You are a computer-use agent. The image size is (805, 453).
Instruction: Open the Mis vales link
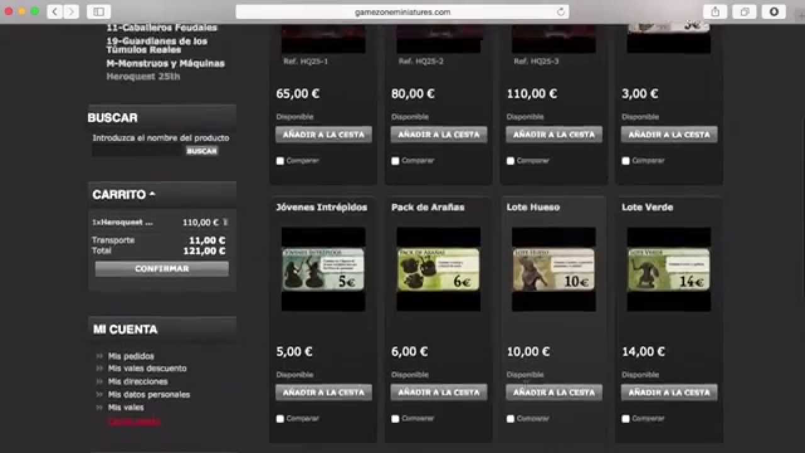tap(126, 408)
